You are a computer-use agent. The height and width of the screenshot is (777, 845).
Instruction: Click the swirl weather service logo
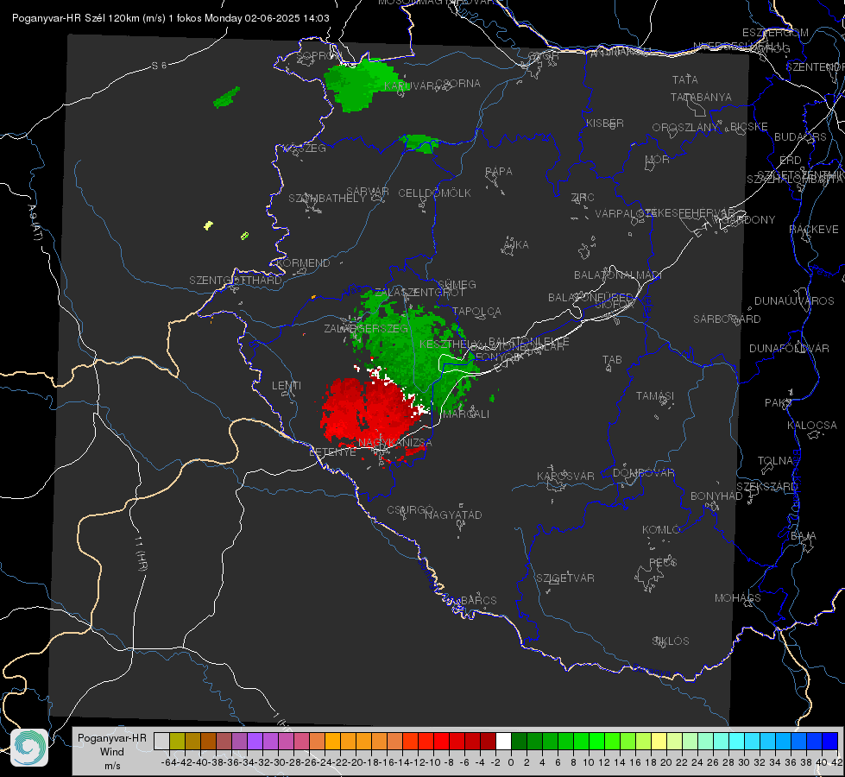(29, 748)
